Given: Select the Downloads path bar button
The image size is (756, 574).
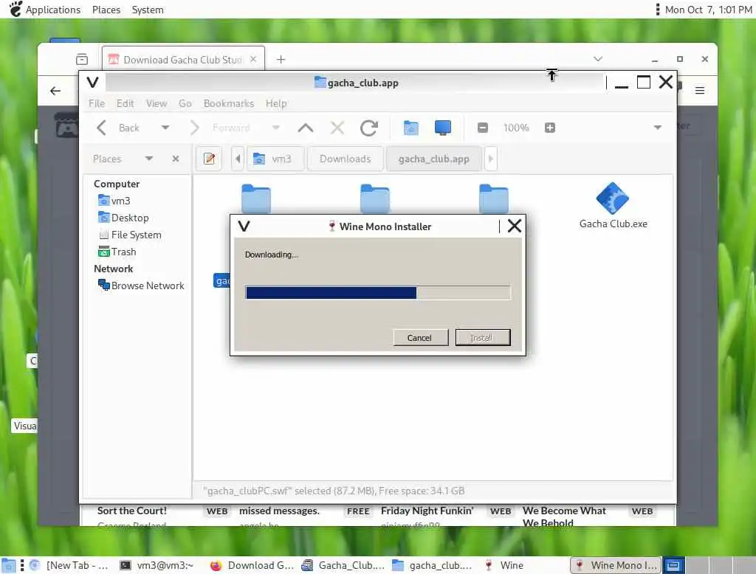Looking at the screenshot, I should pyautogui.click(x=346, y=159).
